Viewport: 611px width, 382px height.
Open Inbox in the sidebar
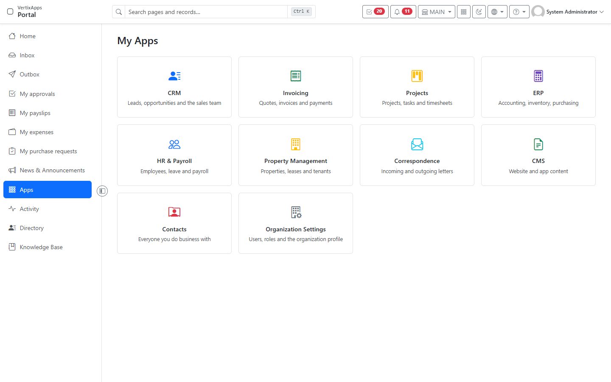click(x=48, y=55)
